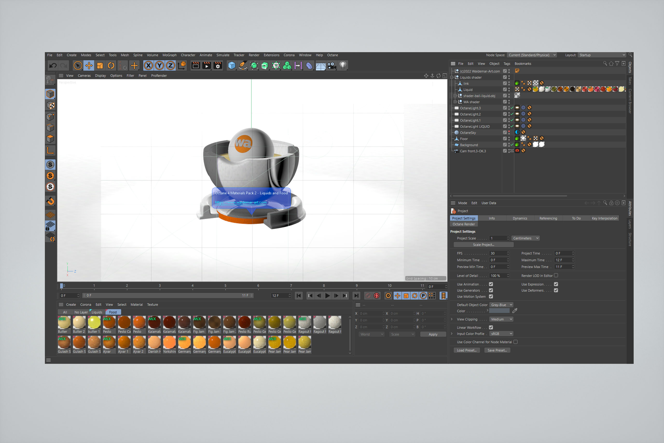664x443 pixels.
Task: Click the magnet snapping icon
Action: click(50, 201)
